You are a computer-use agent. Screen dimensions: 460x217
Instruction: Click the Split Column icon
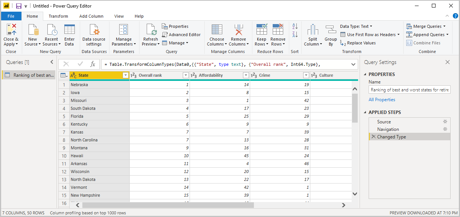pos(313,30)
